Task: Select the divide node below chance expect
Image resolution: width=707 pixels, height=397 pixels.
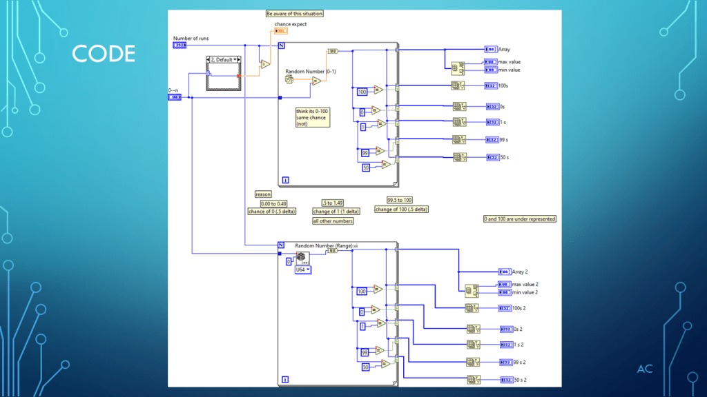Action: (264, 64)
